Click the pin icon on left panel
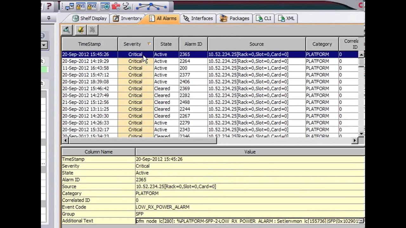 [49, 18]
